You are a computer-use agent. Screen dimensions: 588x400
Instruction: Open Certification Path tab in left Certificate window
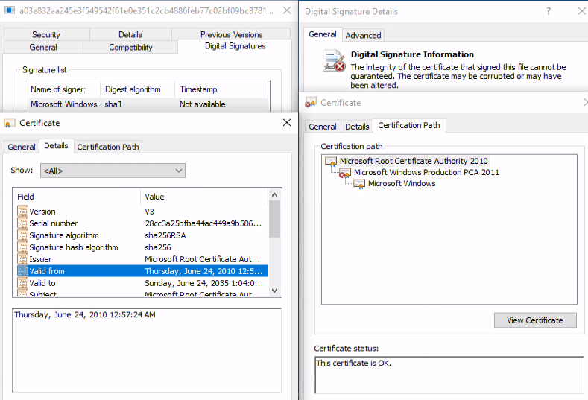[x=108, y=147]
